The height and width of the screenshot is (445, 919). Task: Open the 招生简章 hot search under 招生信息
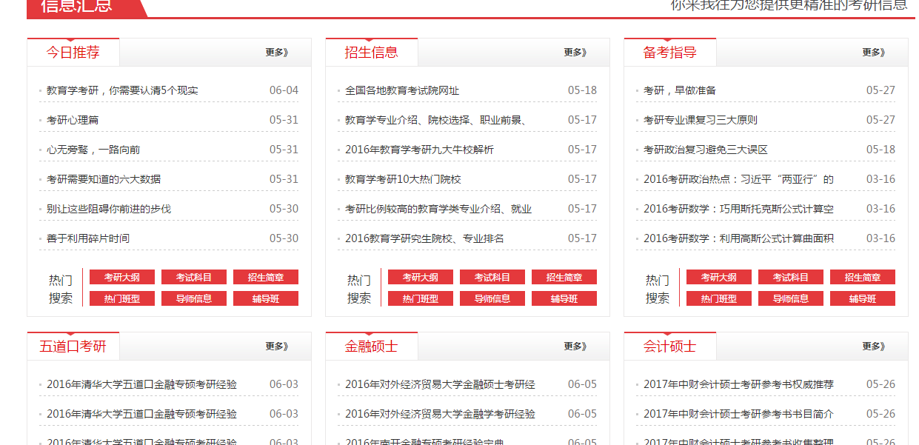(564, 276)
